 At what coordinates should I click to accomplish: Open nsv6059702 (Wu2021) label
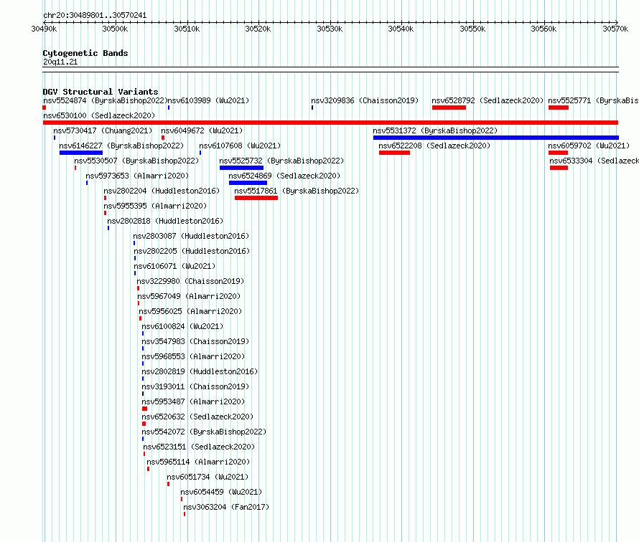click(589, 146)
